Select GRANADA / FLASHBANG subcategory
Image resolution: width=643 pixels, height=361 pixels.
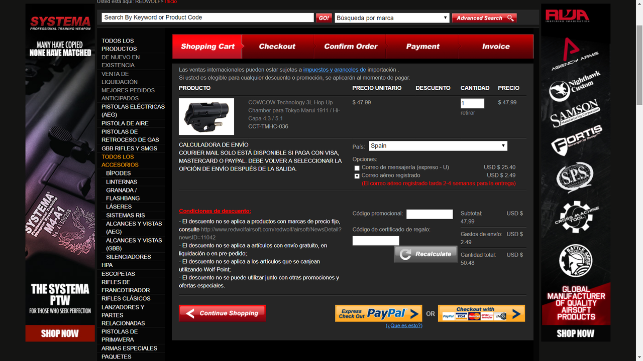click(123, 195)
